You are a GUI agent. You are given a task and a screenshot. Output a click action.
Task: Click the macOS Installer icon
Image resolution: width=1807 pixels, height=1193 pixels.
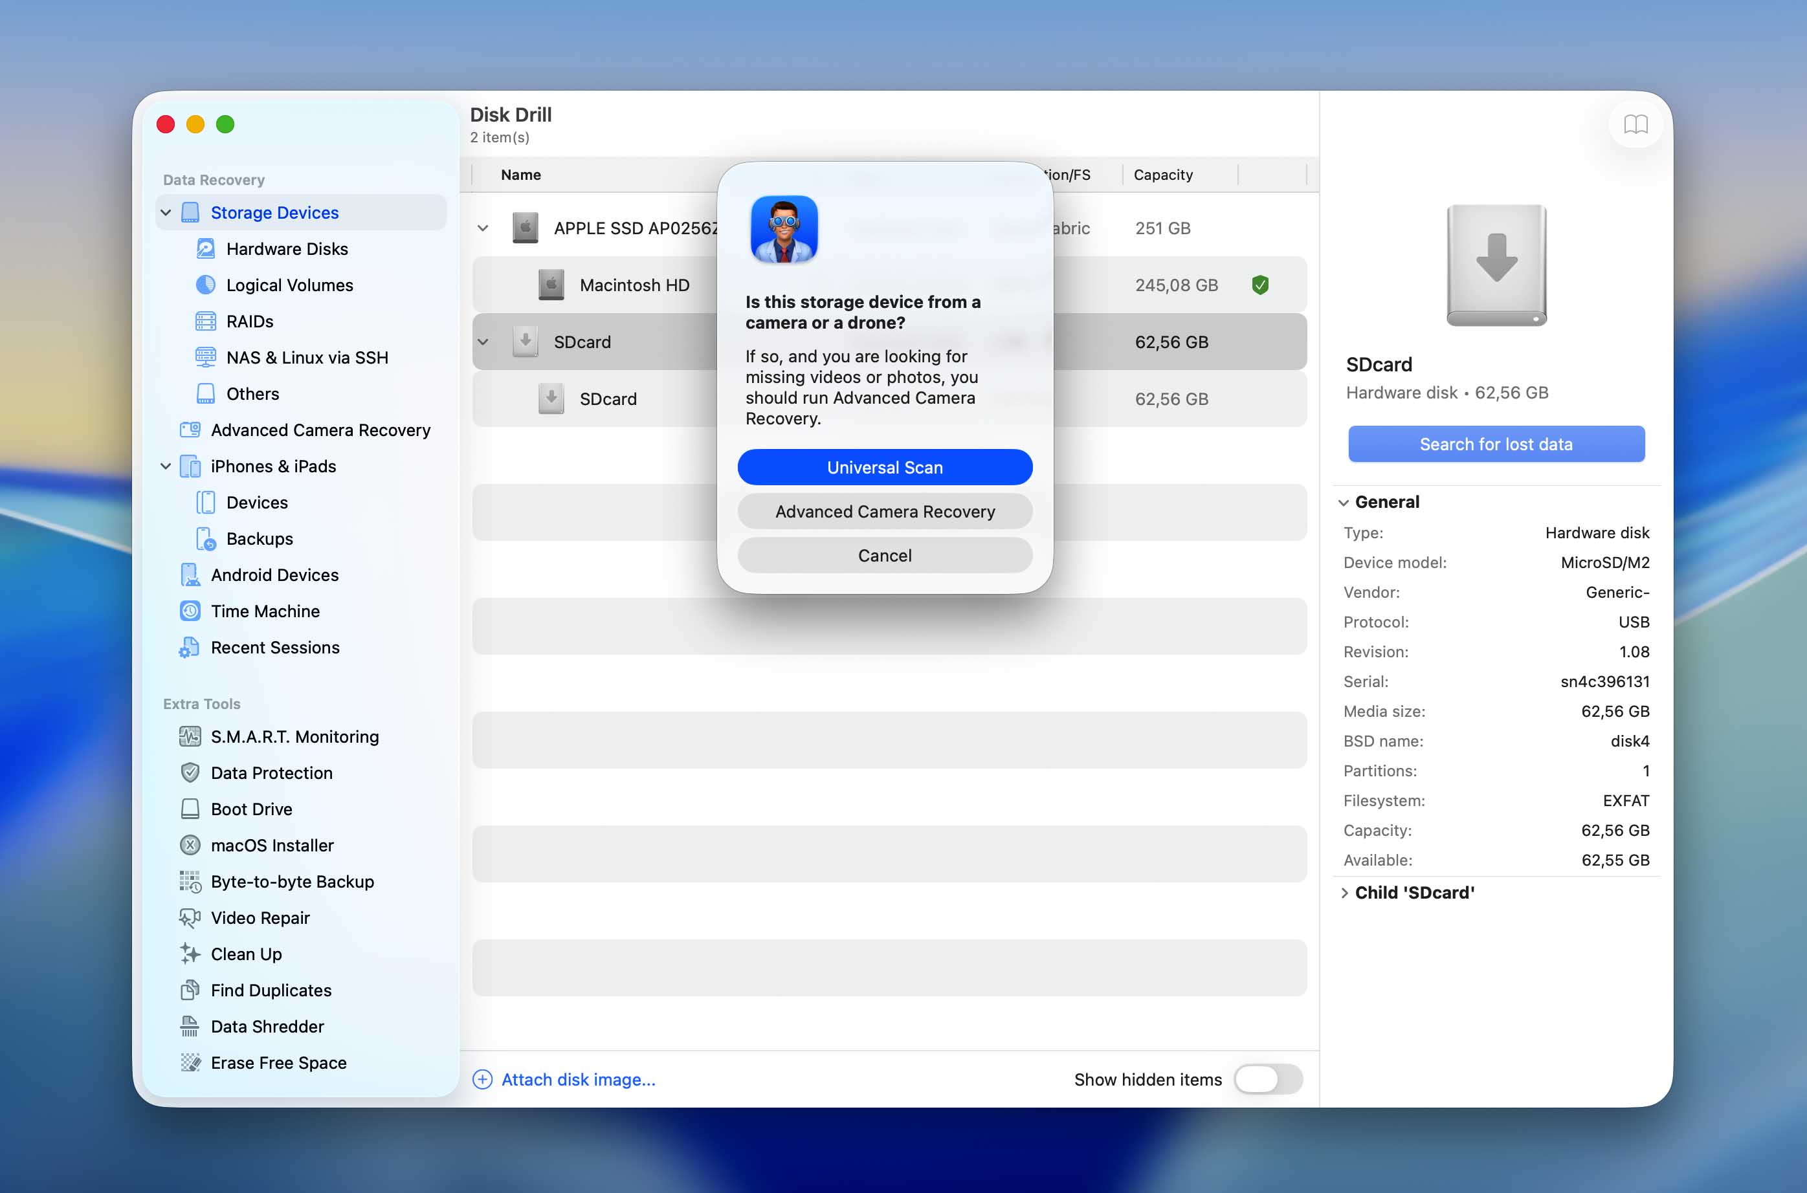click(x=190, y=846)
